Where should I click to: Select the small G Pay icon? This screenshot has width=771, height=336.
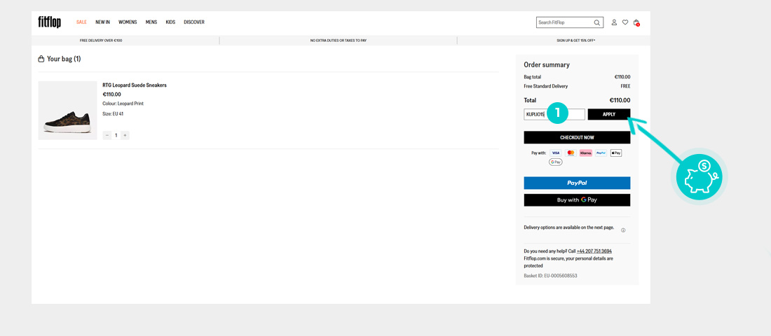(x=556, y=162)
